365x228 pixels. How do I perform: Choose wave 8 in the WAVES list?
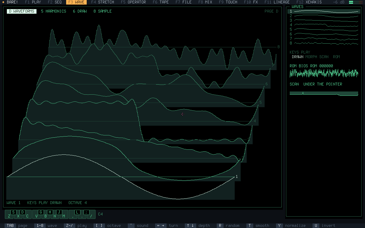pos(324,43)
